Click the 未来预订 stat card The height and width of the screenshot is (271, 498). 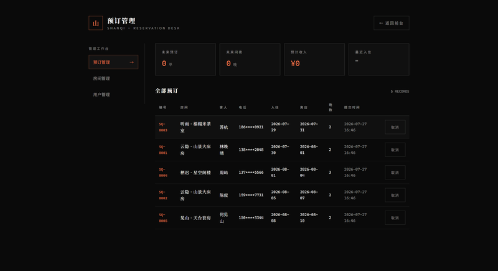point(186,59)
